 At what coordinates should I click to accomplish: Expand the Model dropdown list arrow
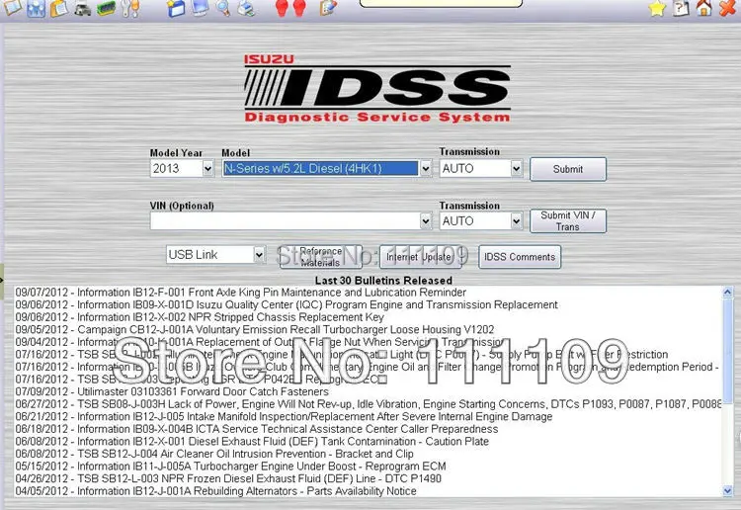[425, 168]
